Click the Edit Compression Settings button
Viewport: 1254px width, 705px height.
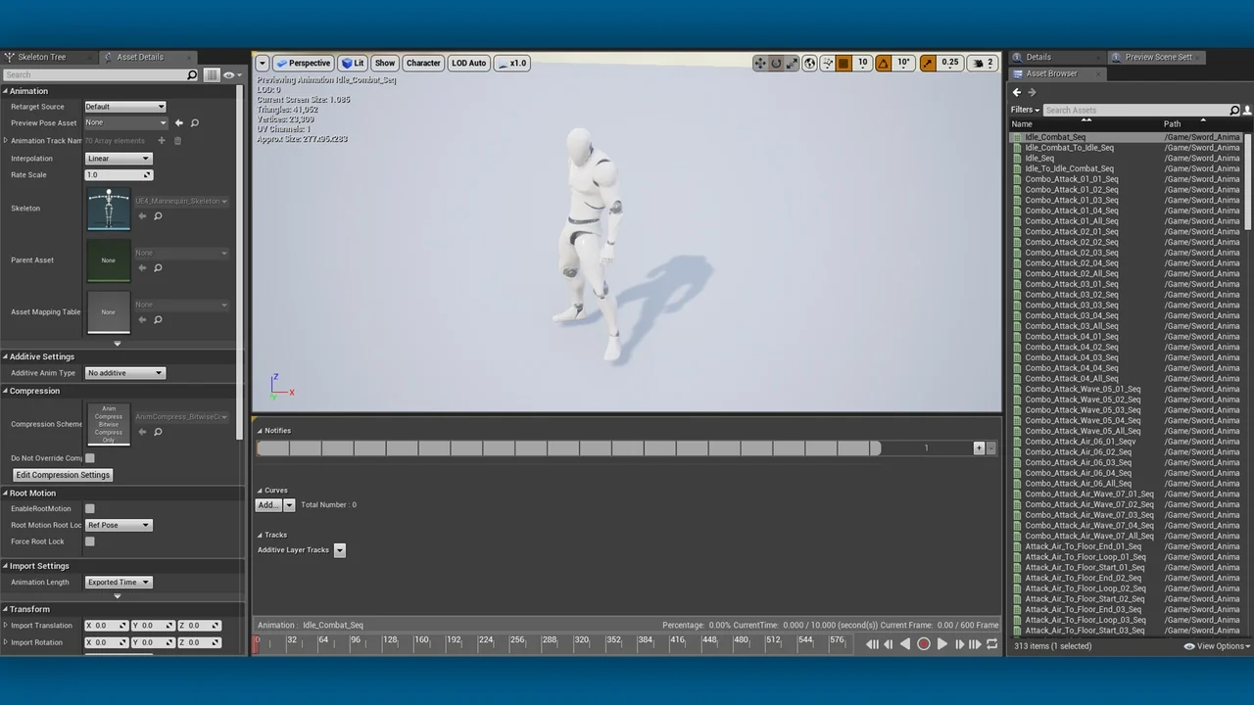pos(63,475)
